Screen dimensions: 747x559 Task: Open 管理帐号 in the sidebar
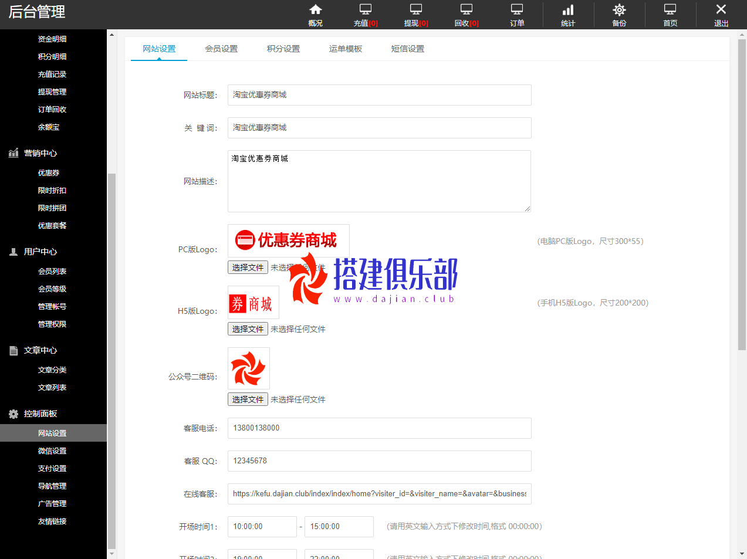(52, 306)
